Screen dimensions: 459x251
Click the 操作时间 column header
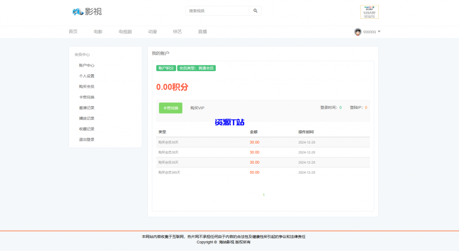point(306,132)
